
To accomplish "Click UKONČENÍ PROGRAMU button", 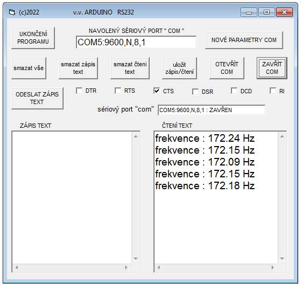I will (x=33, y=38).
